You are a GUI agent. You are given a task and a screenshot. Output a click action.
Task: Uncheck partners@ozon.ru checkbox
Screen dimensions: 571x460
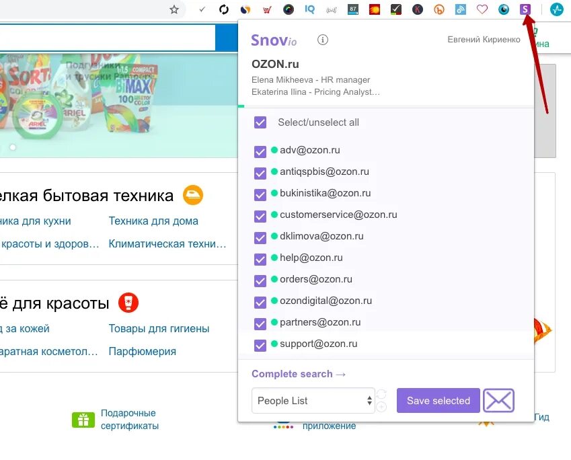pos(260,323)
